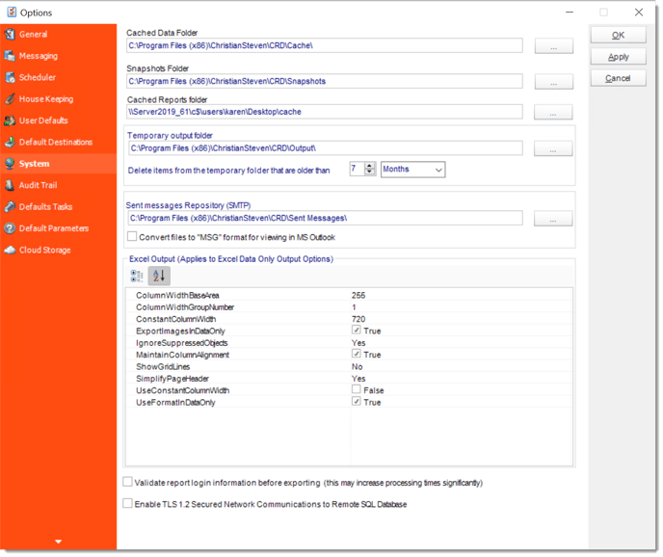The image size is (663, 557).
Task: Click the Apply button
Action: point(618,57)
